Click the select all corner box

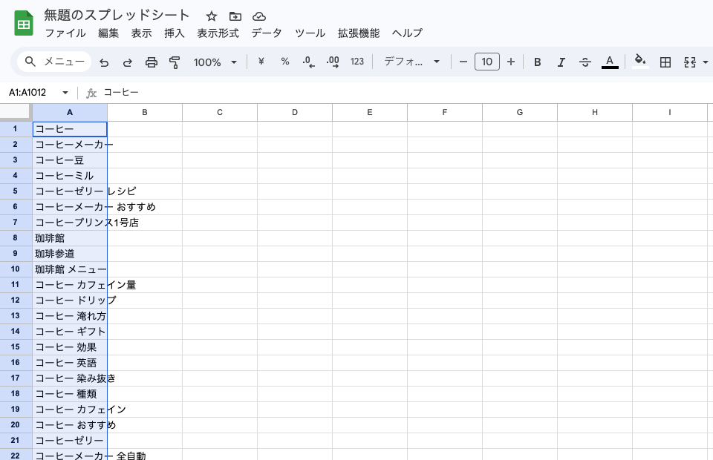tap(16, 112)
